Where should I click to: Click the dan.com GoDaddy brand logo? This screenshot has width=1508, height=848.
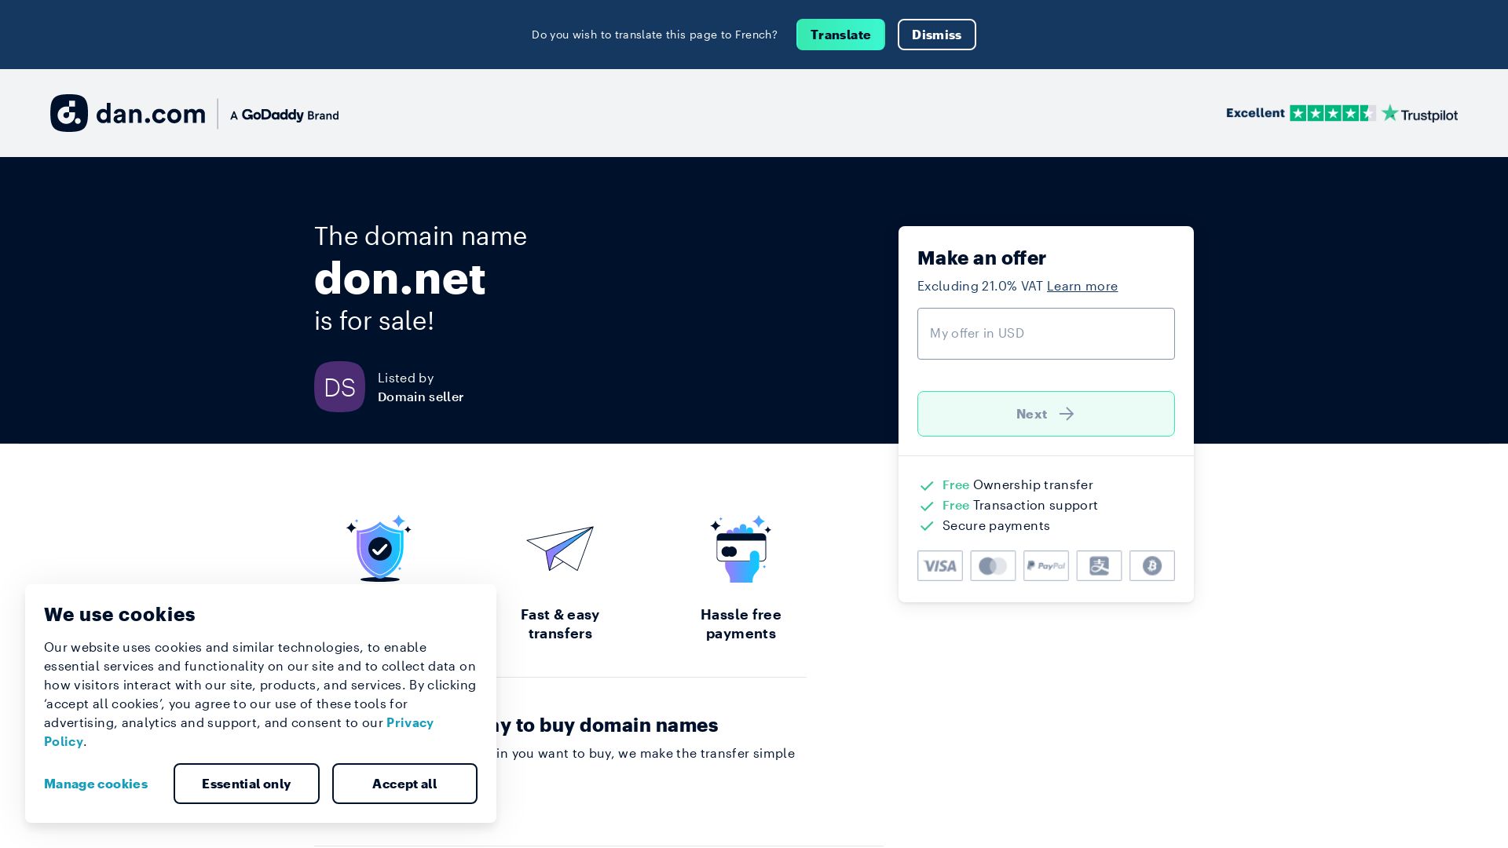tap(195, 113)
